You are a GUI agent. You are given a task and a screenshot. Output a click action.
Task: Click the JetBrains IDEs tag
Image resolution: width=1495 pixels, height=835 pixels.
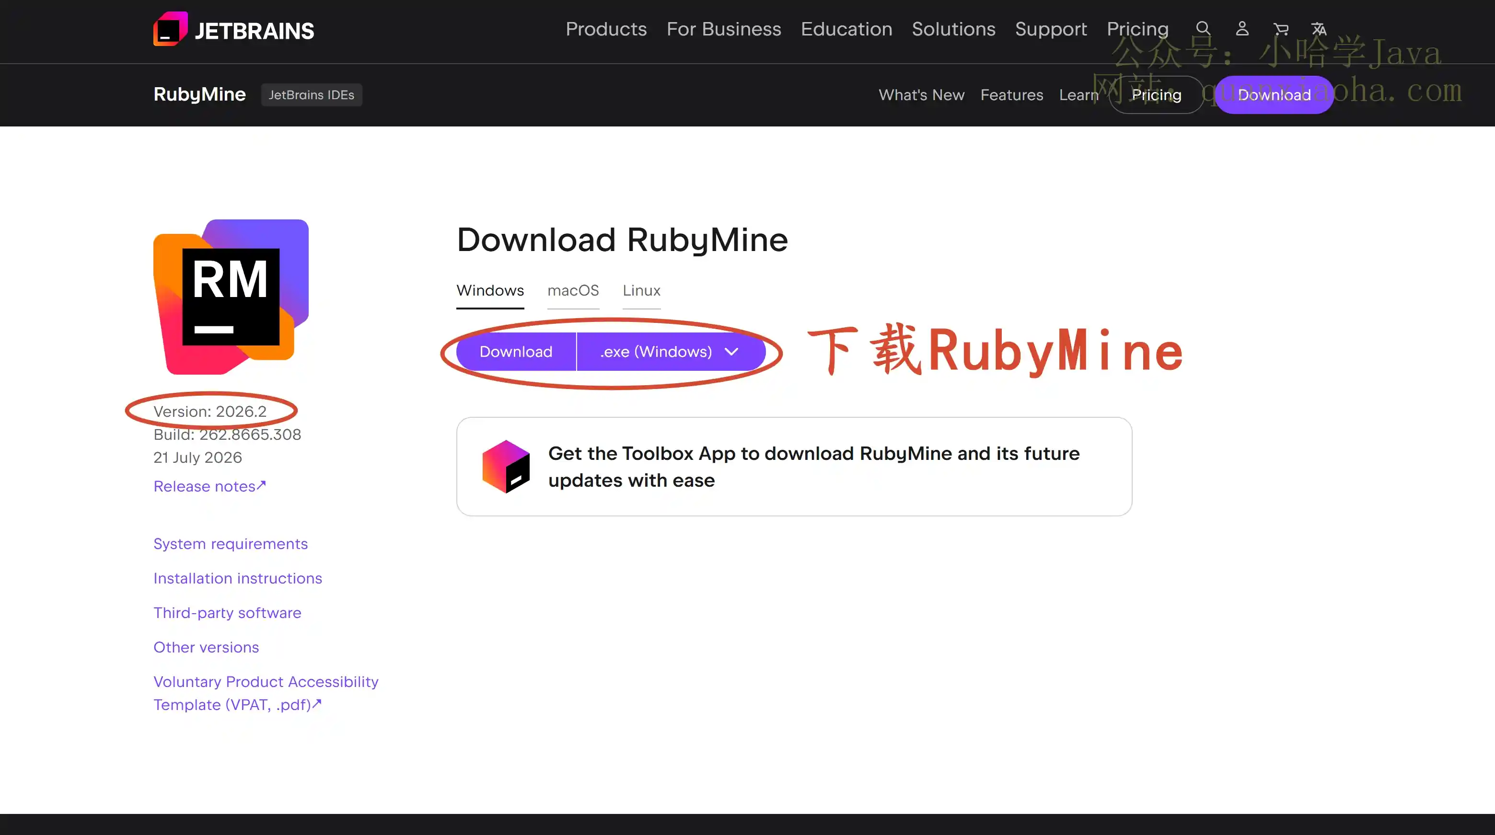pyautogui.click(x=311, y=94)
